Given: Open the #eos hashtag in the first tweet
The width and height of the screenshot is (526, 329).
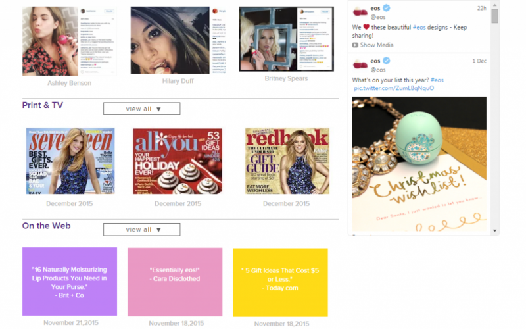Looking at the screenshot, I should tap(419, 27).
